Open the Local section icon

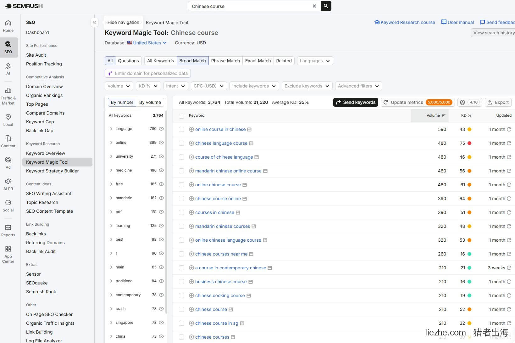pyautogui.click(x=8, y=120)
